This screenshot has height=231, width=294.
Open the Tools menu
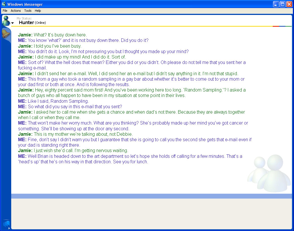coord(28,11)
